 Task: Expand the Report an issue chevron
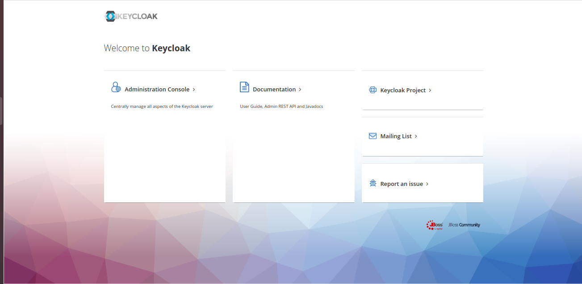pyautogui.click(x=426, y=183)
